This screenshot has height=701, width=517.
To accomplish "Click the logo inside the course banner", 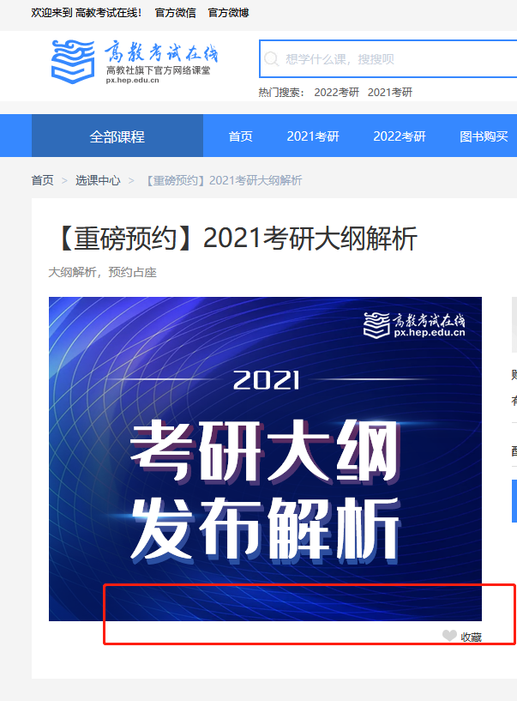I will pos(414,325).
